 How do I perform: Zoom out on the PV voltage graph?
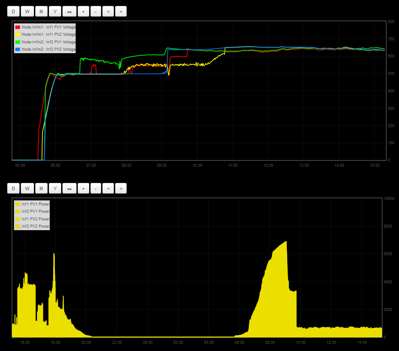(x=96, y=11)
